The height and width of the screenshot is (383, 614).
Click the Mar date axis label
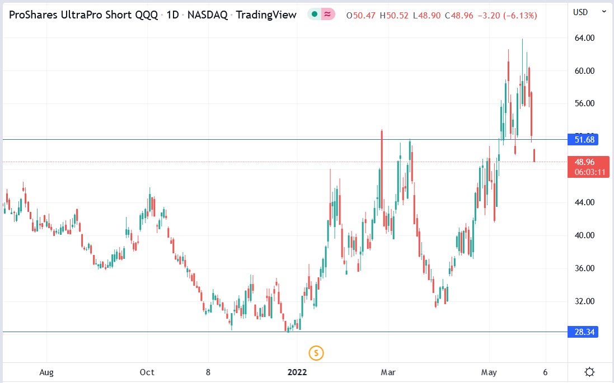click(x=388, y=372)
